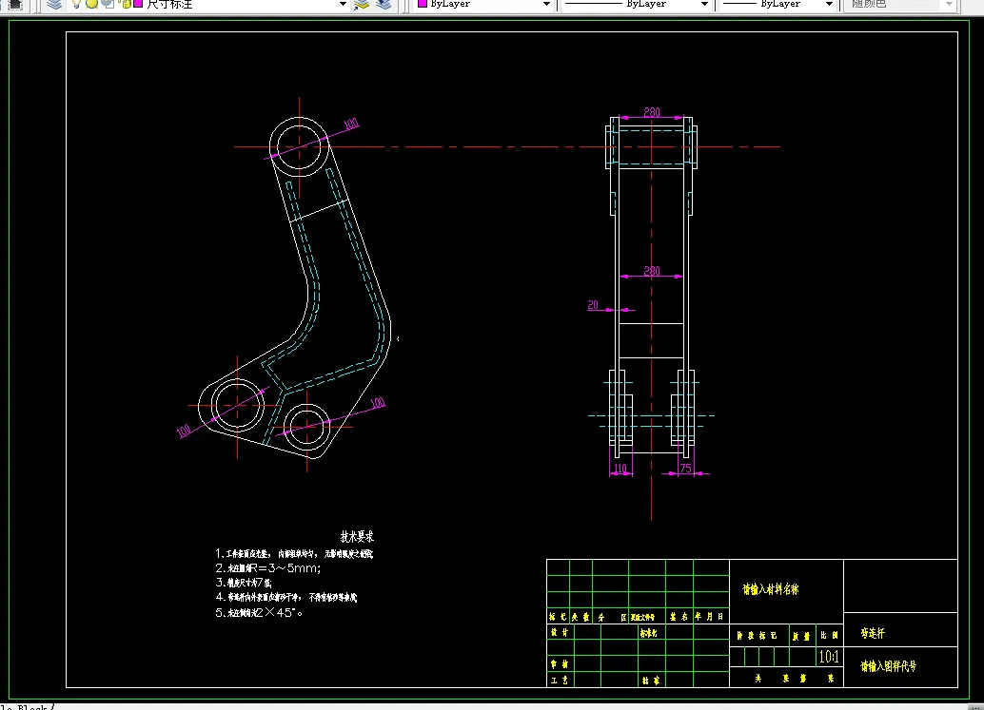Open the ByLayer linetype dropdown
Screen dimensions: 984x710
(704, 4)
